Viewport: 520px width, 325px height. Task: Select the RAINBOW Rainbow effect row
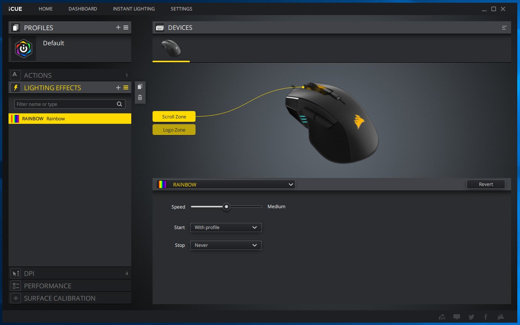click(x=70, y=119)
